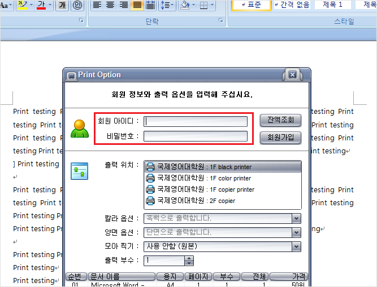Select 1F black printer location
The image size is (377, 287).
(x=223, y=167)
